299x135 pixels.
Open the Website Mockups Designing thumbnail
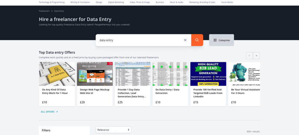95,74
